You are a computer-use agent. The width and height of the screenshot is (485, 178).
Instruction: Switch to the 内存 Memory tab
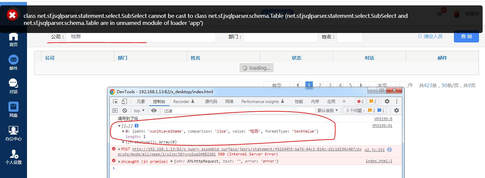(315, 101)
